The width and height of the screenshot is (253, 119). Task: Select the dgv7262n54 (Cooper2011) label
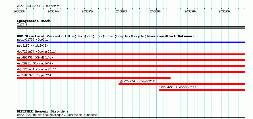point(37,69)
